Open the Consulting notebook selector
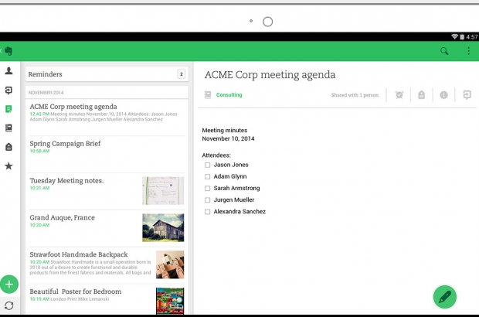This screenshot has width=479, height=317. 229,95
